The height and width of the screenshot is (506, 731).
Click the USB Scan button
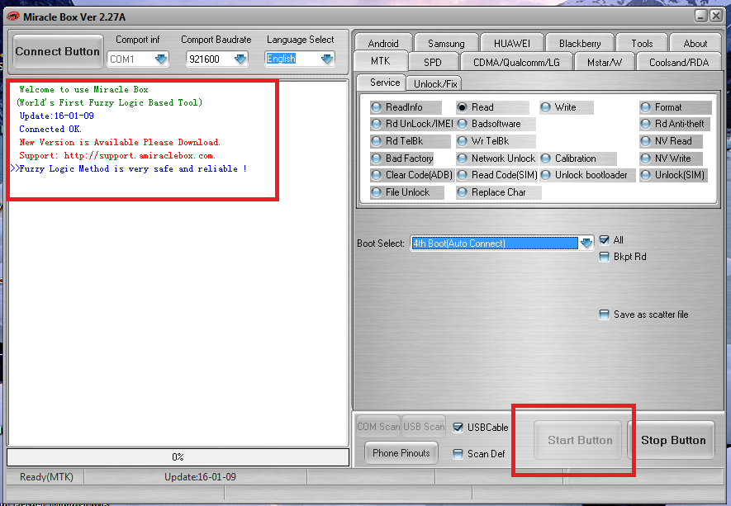click(424, 427)
